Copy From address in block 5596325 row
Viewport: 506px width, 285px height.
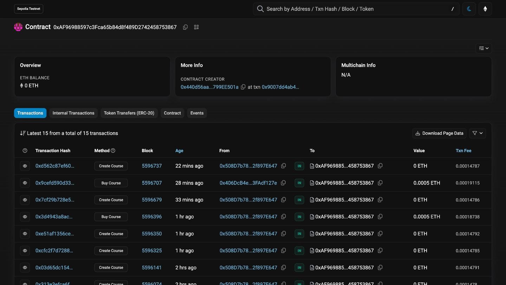[x=284, y=250]
